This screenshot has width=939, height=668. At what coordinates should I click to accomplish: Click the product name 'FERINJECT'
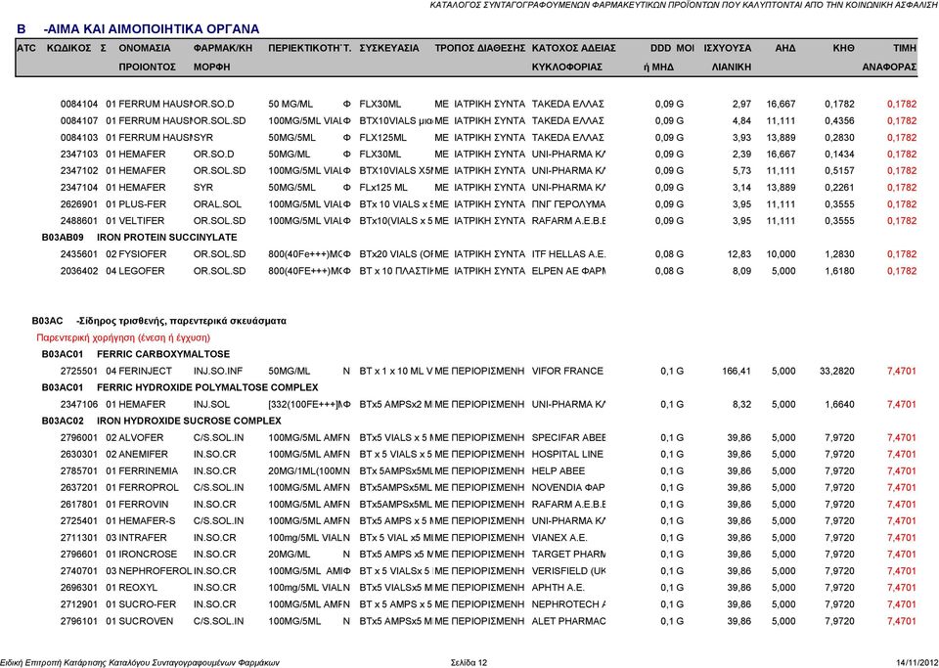click(145, 371)
